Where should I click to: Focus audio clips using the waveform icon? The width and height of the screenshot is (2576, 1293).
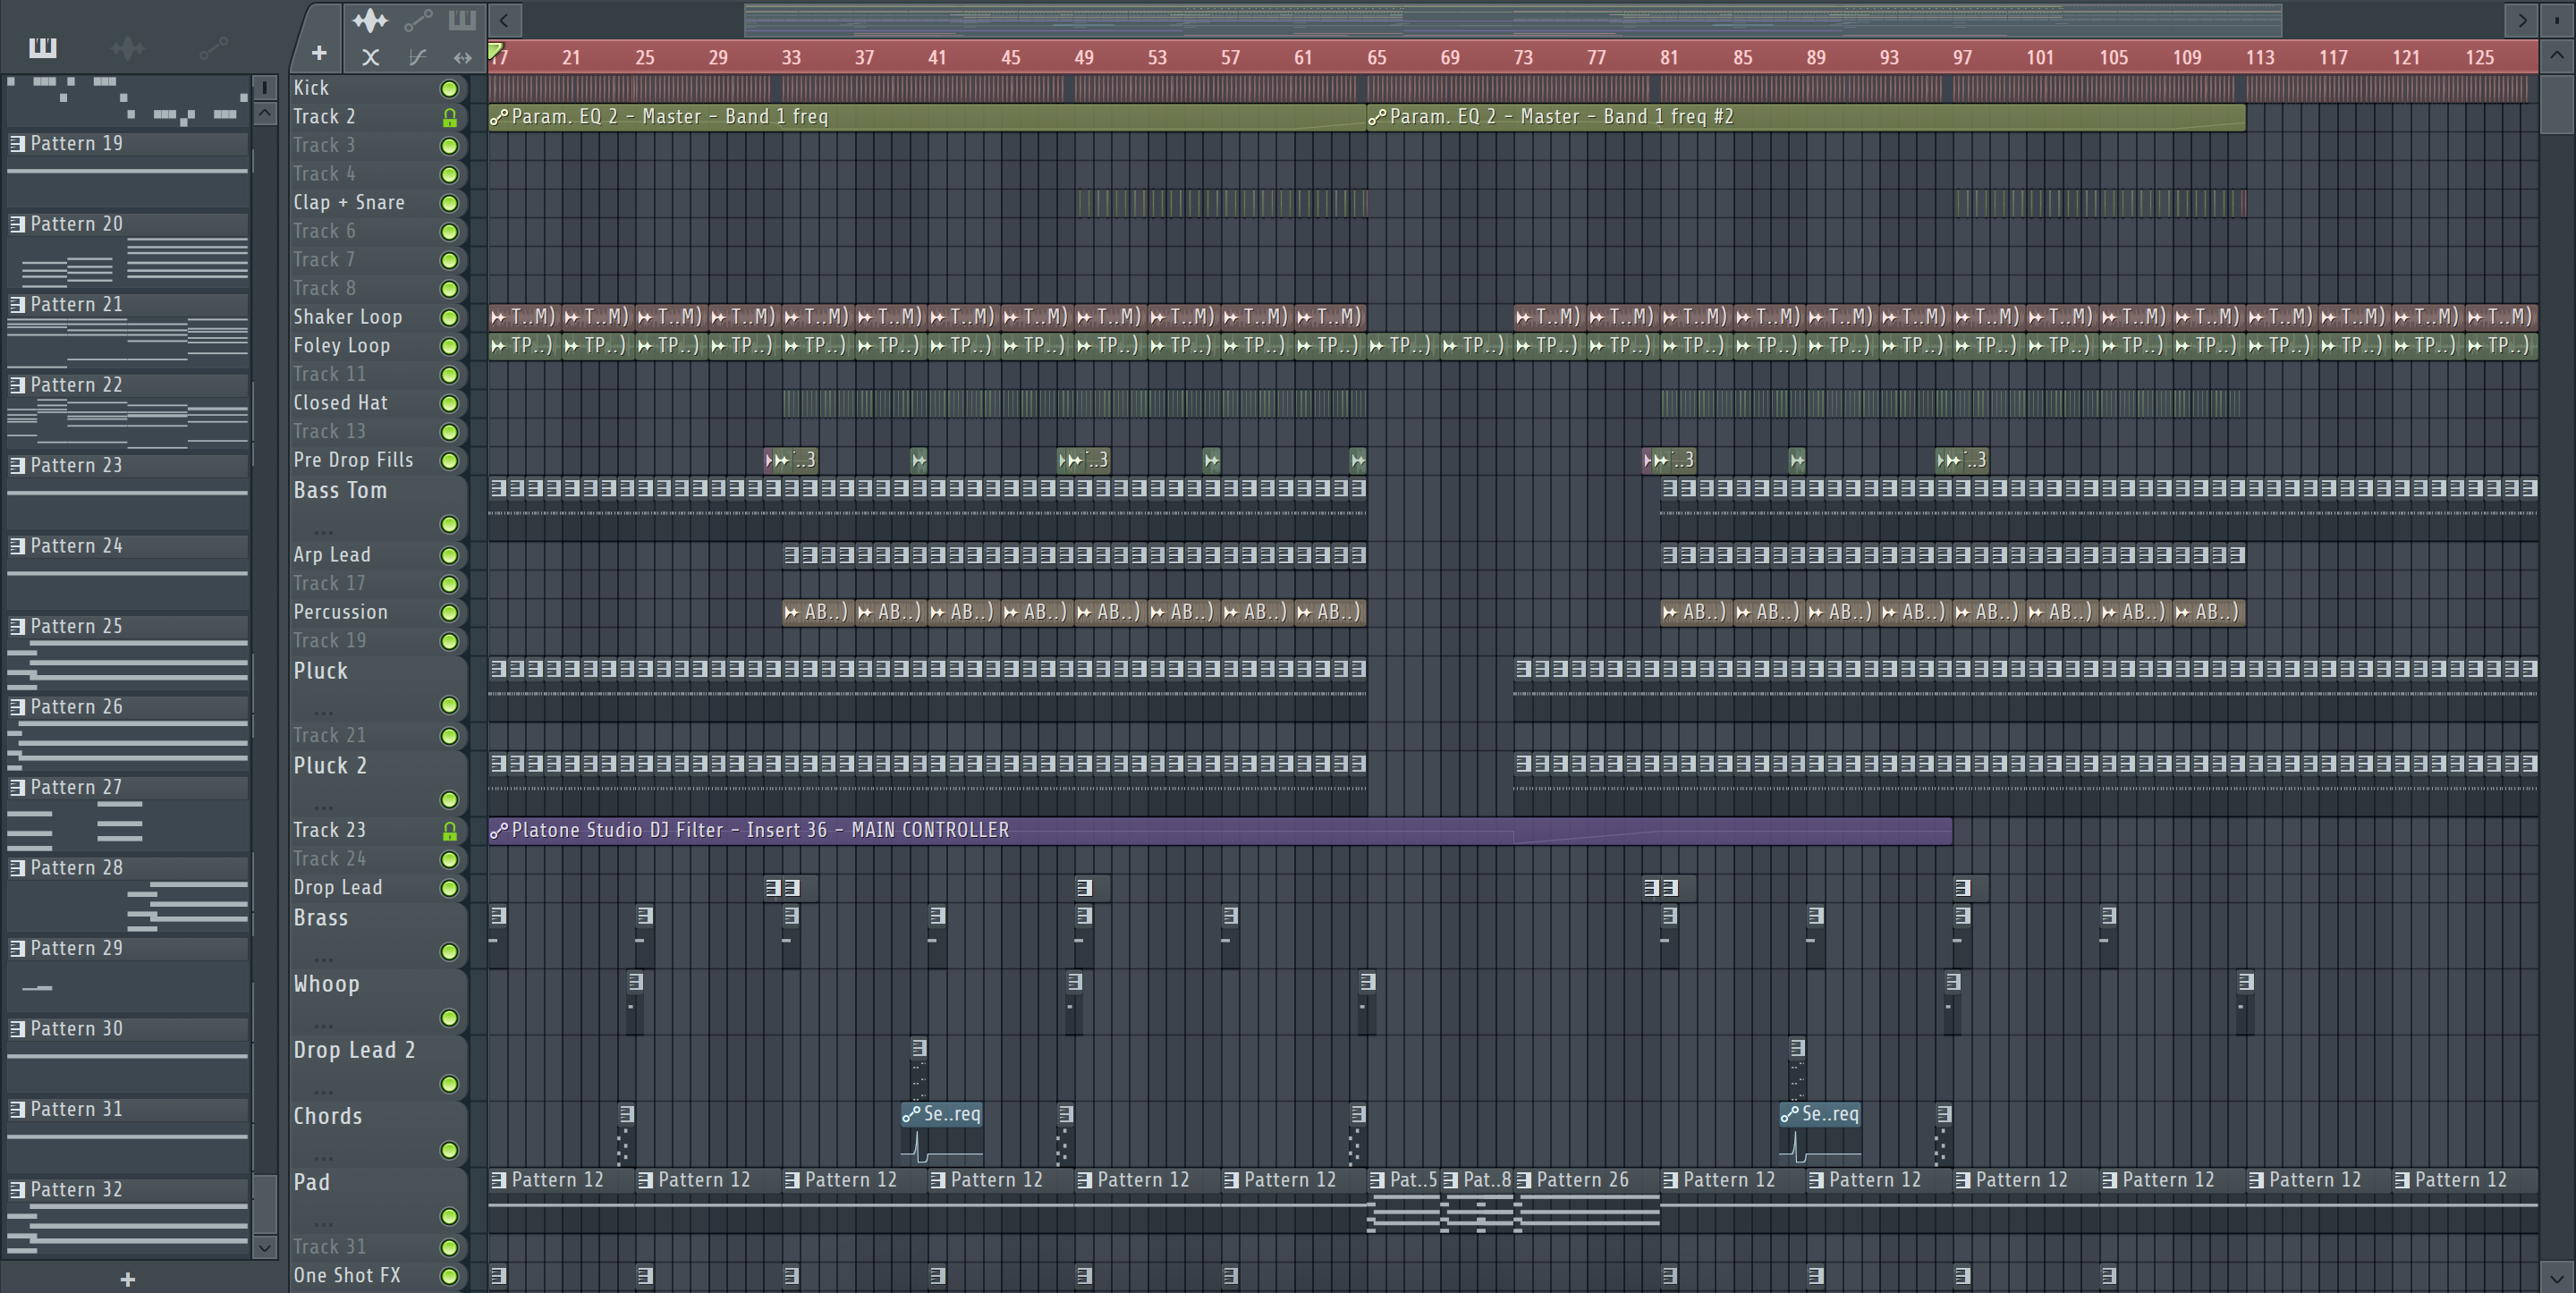(x=370, y=19)
